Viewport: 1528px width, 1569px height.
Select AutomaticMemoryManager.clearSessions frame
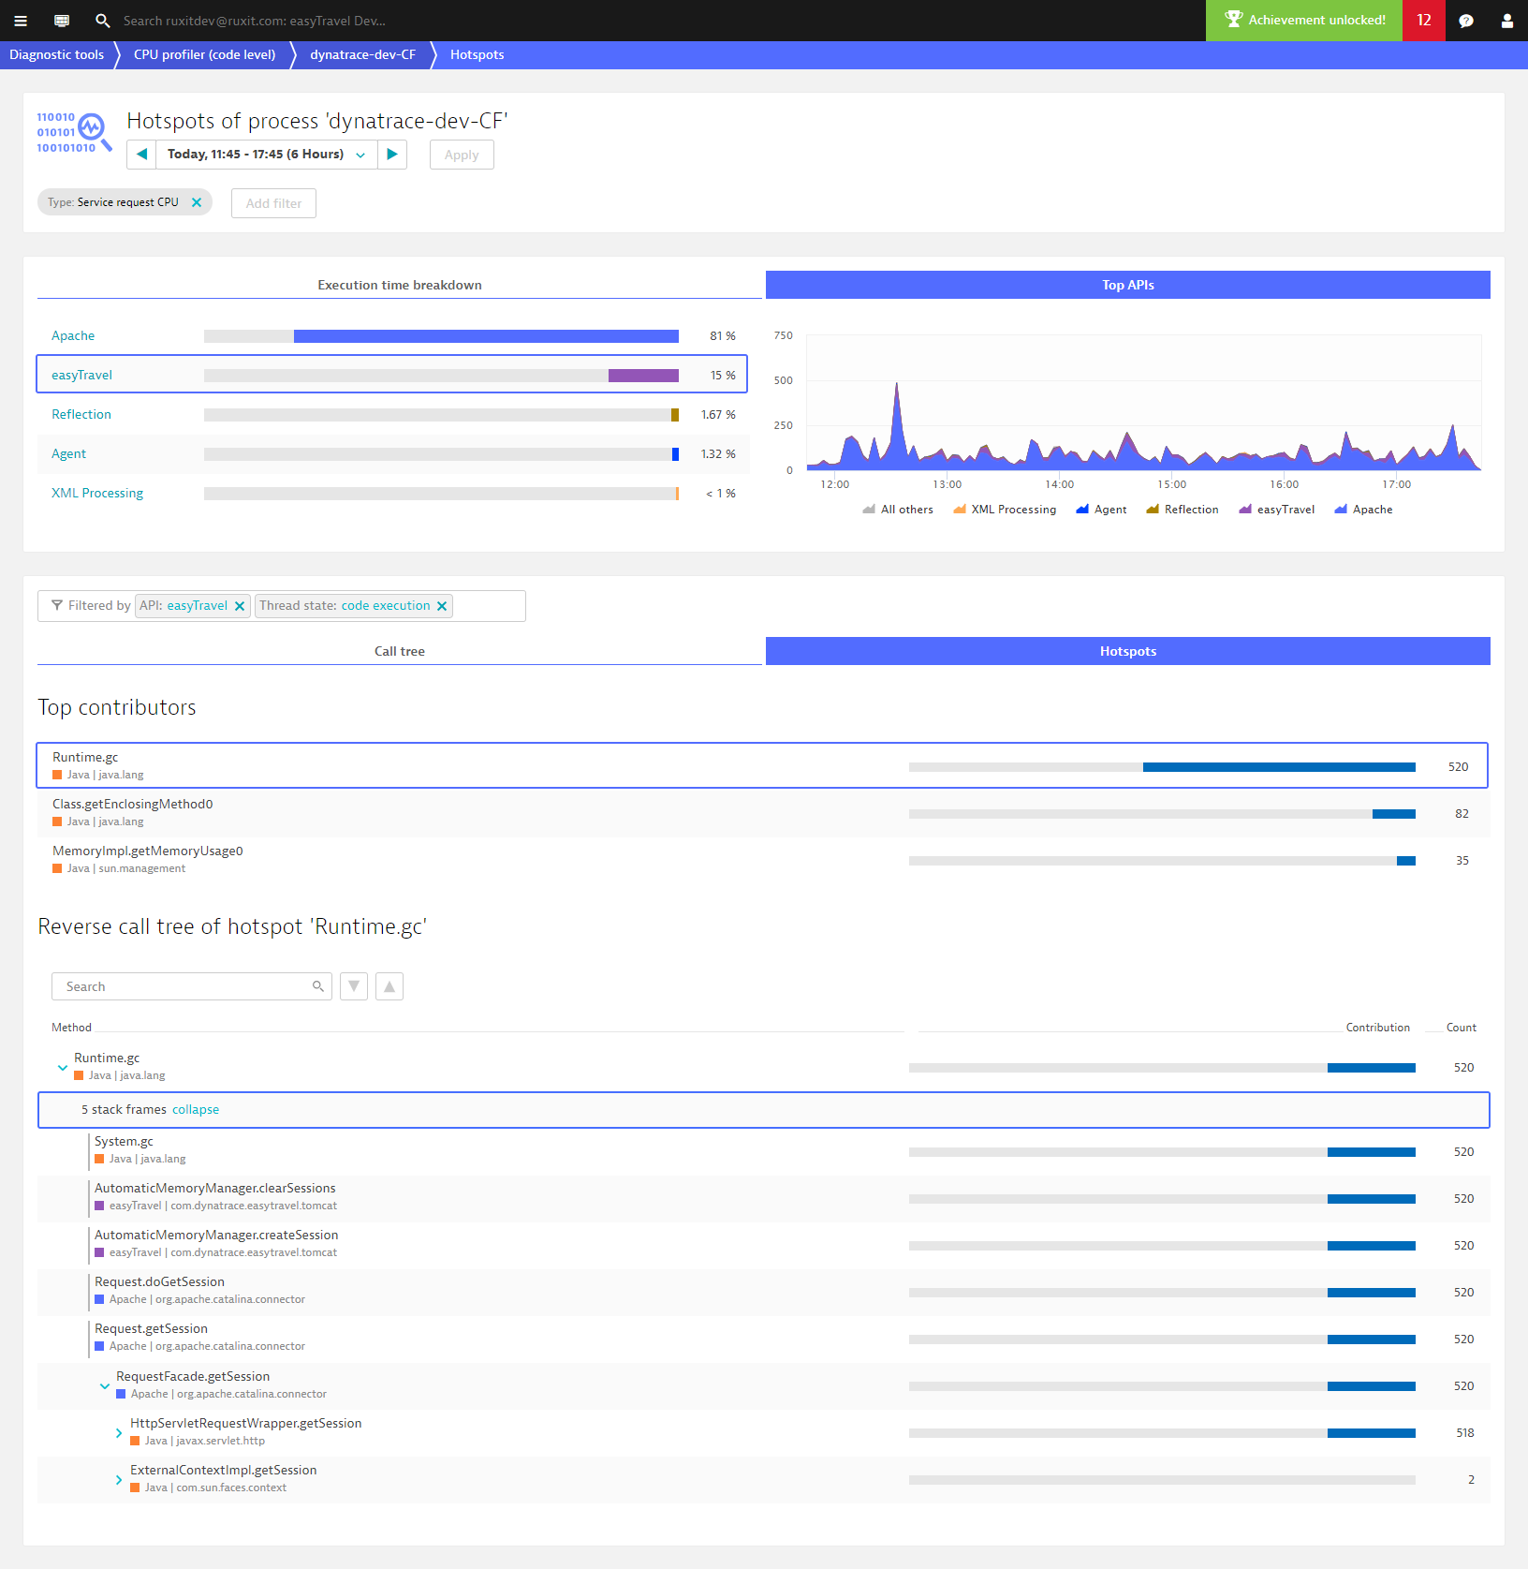(762, 1198)
